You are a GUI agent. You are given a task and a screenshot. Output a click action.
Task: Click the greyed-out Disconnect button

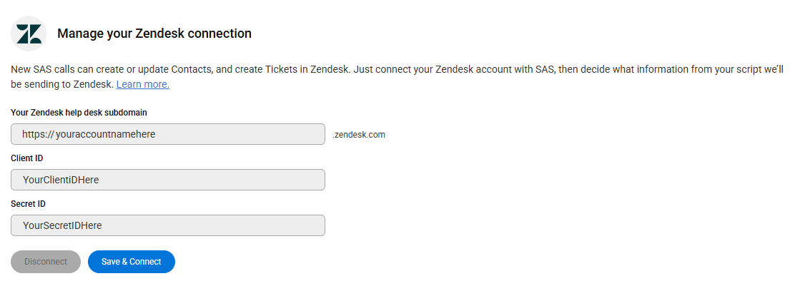coord(46,261)
